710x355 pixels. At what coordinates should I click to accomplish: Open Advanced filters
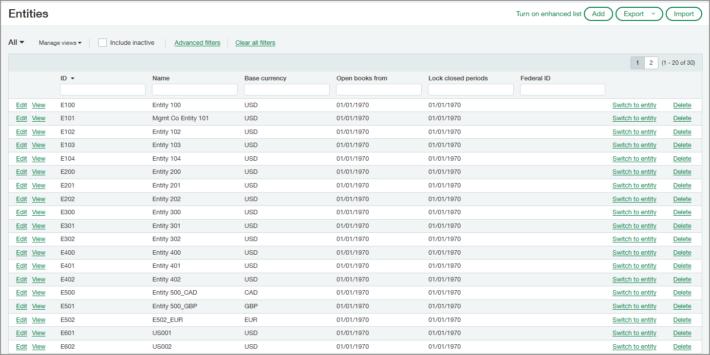[x=197, y=43]
